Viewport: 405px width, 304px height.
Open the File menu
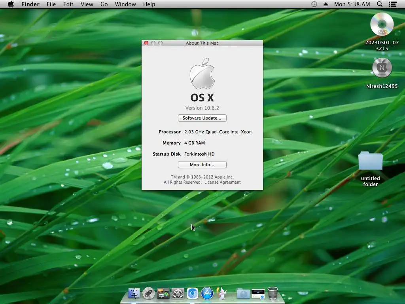(x=51, y=4)
